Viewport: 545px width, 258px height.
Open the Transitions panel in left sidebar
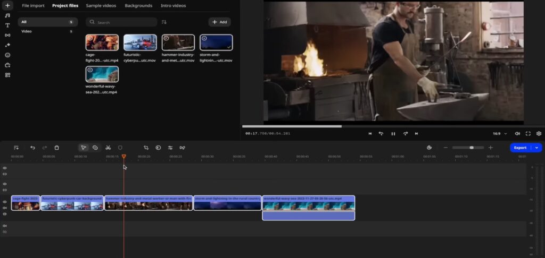[x=7, y=35]
